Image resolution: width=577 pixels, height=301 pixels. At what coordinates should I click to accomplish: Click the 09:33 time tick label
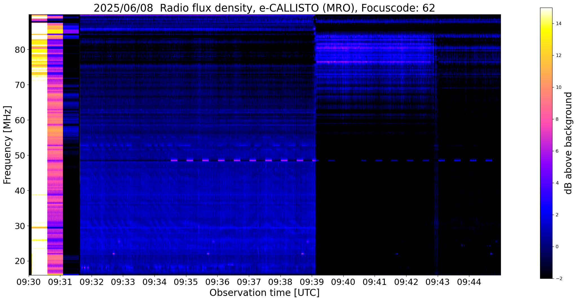pos(123,282)
